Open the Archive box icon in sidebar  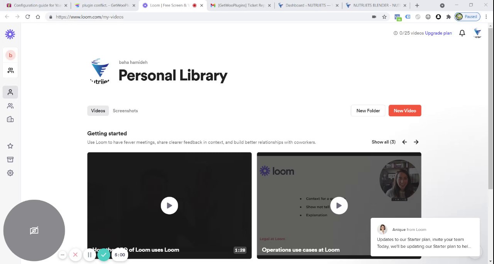click(x=10, y=159)
